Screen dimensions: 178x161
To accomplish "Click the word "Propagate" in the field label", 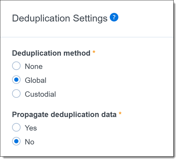I will click(30, 115).
